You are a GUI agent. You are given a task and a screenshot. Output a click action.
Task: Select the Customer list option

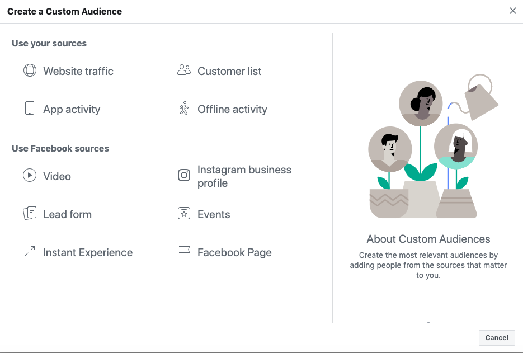[x=229, y=71]
